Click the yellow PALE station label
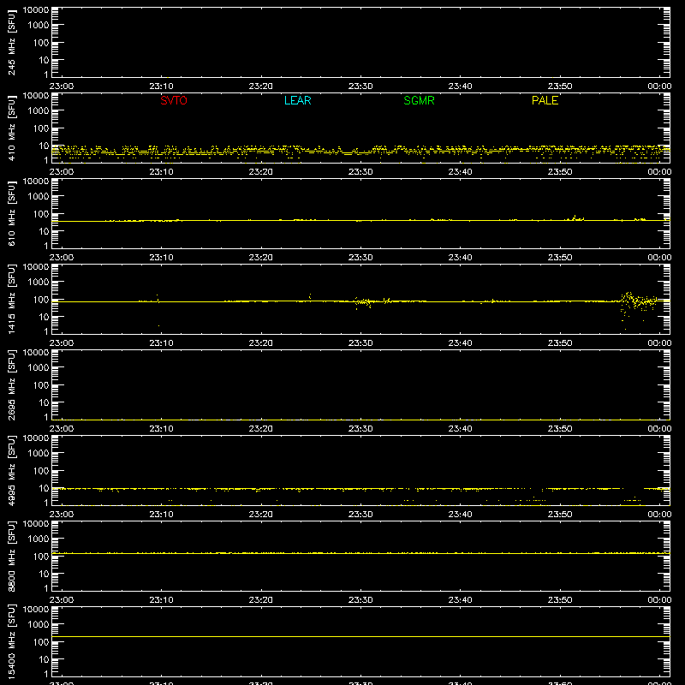Viewport: 685px width, 685px height. [545, 100]
